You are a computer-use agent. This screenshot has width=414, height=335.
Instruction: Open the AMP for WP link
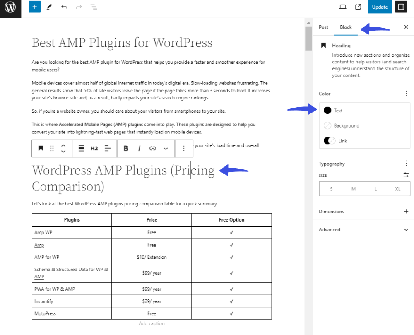coord(47,257)
